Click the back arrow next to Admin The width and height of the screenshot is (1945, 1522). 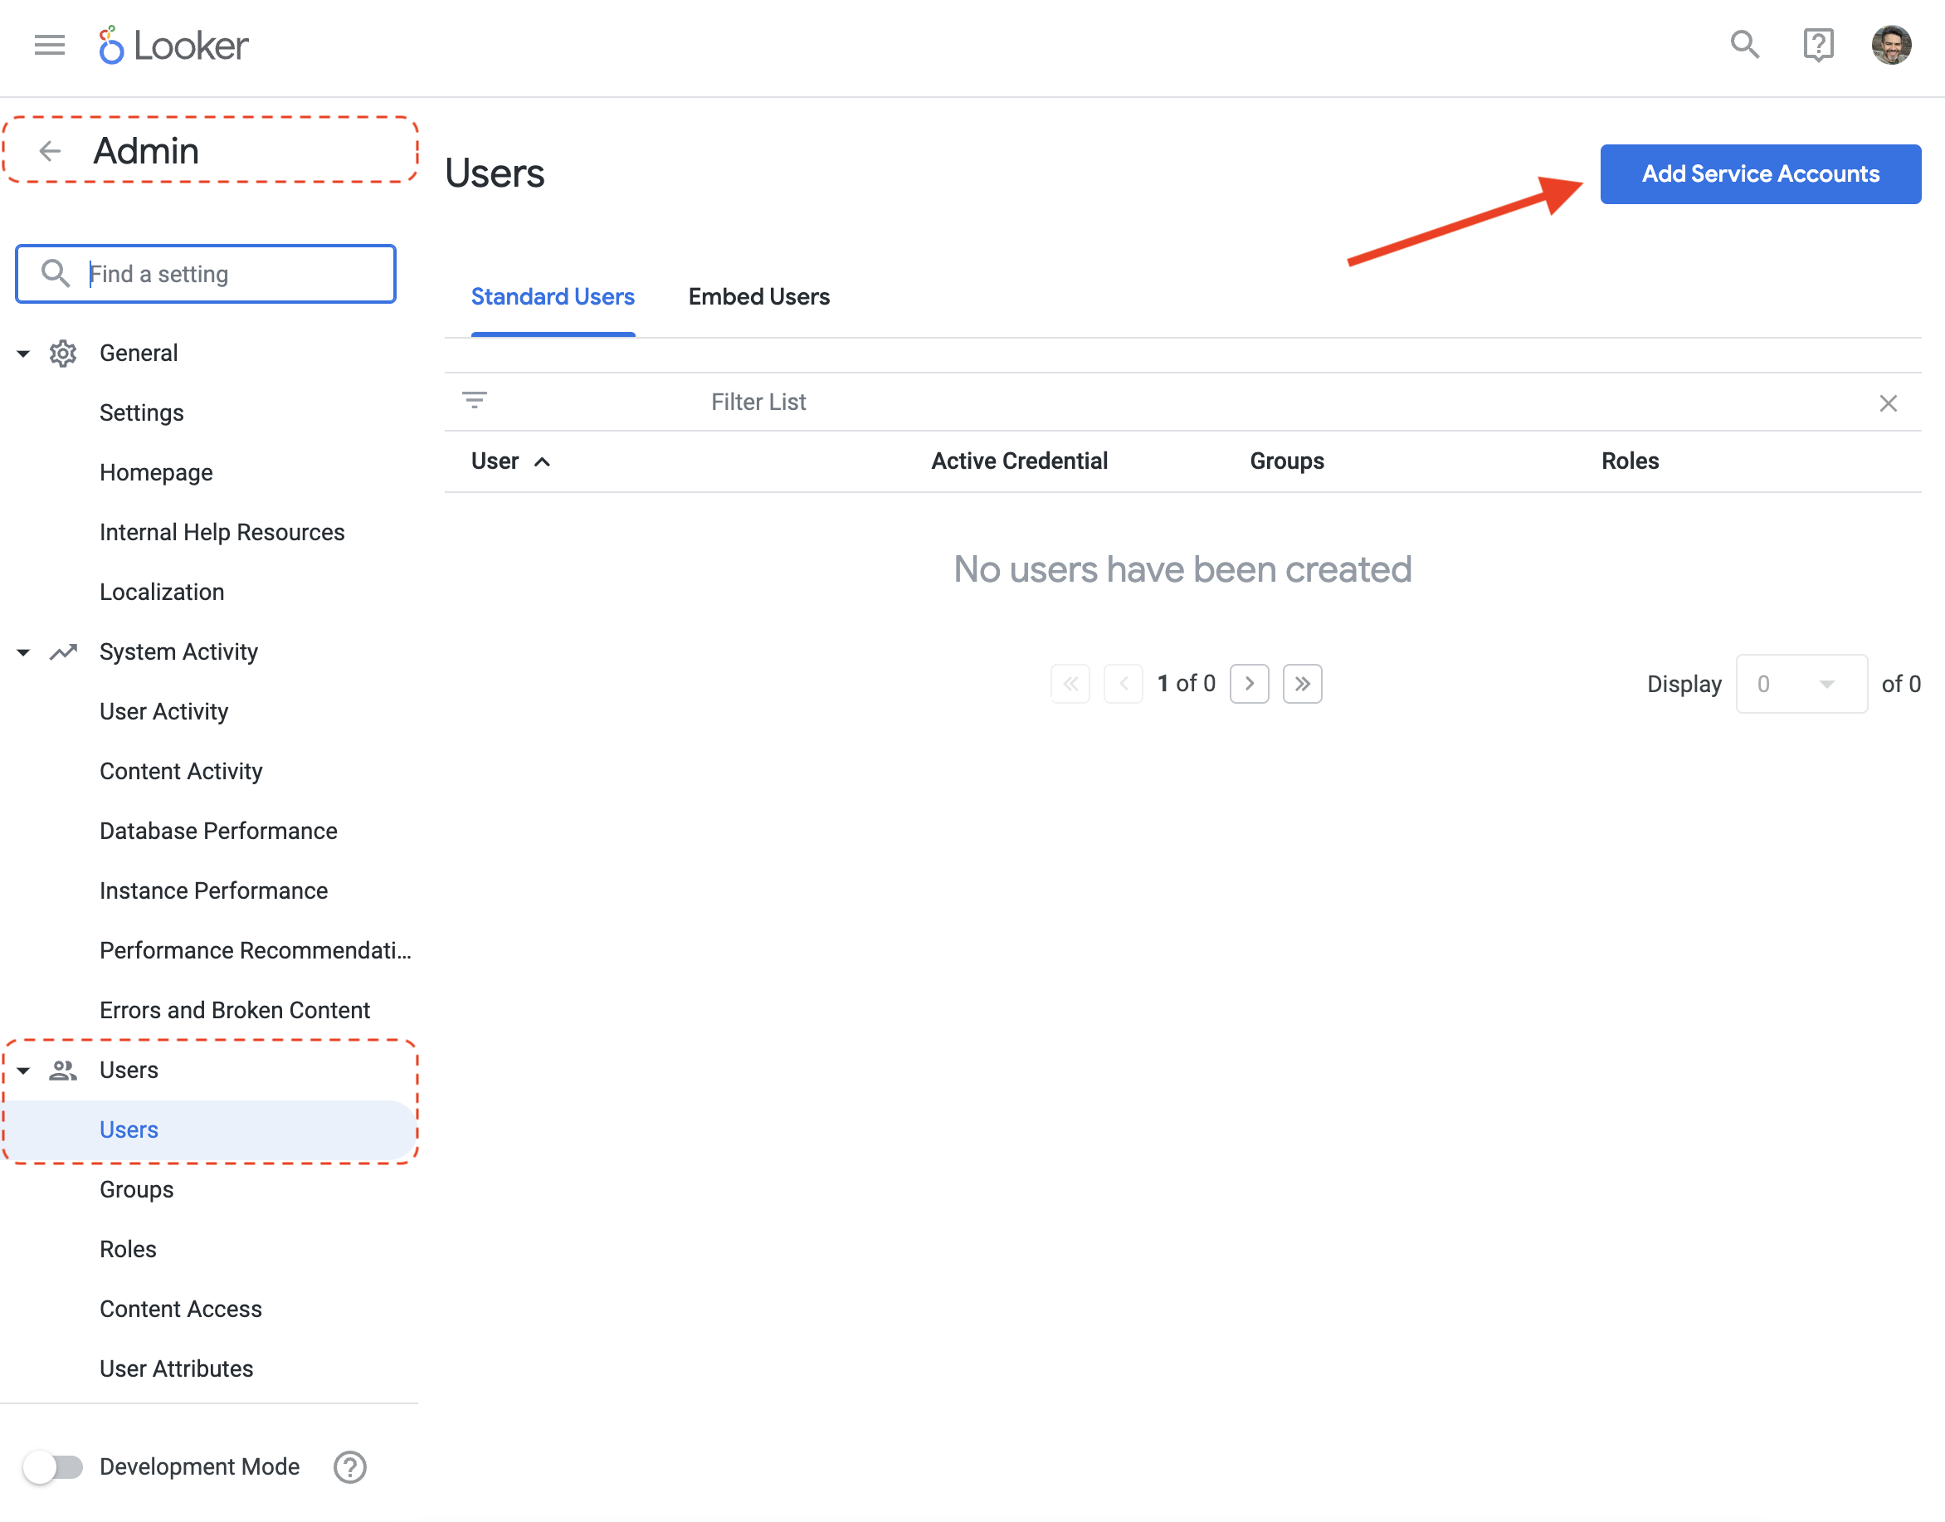point(51,150)
